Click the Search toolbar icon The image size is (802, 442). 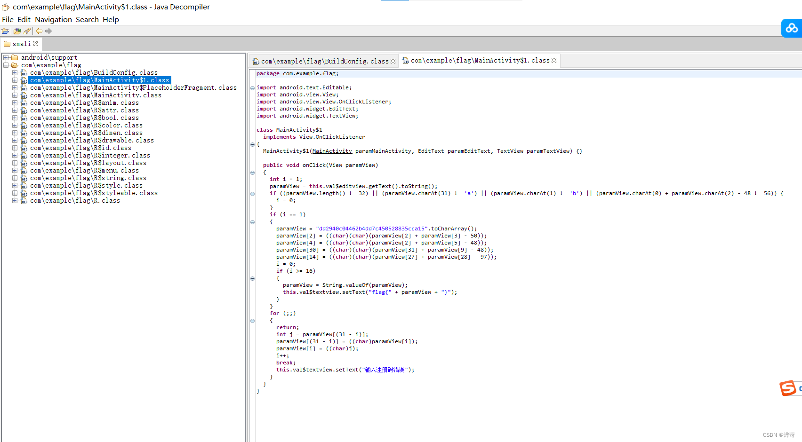27,31
